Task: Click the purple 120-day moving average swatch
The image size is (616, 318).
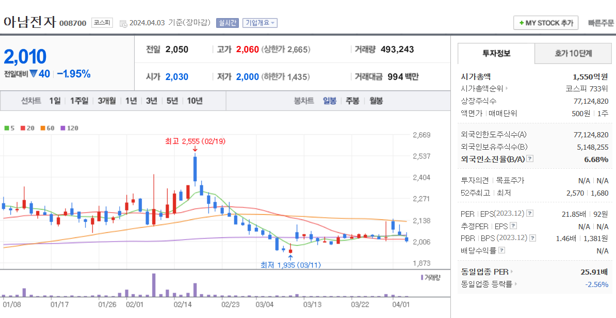Action: (x=63, y=128)
